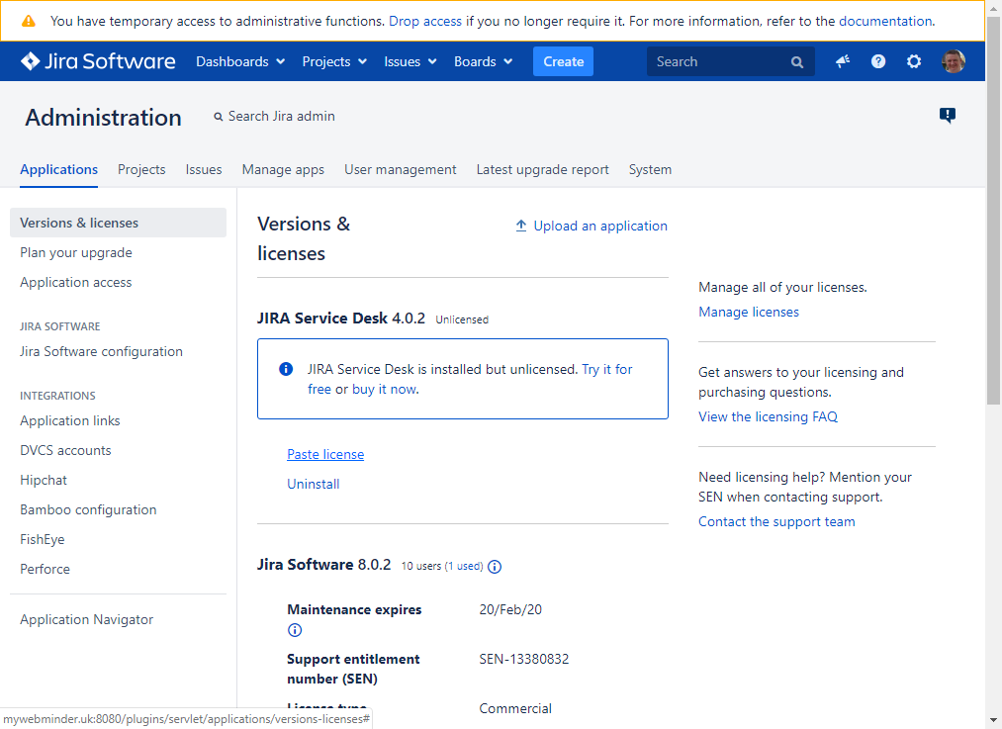Click the SEN-13380832 value

point(524,659)
